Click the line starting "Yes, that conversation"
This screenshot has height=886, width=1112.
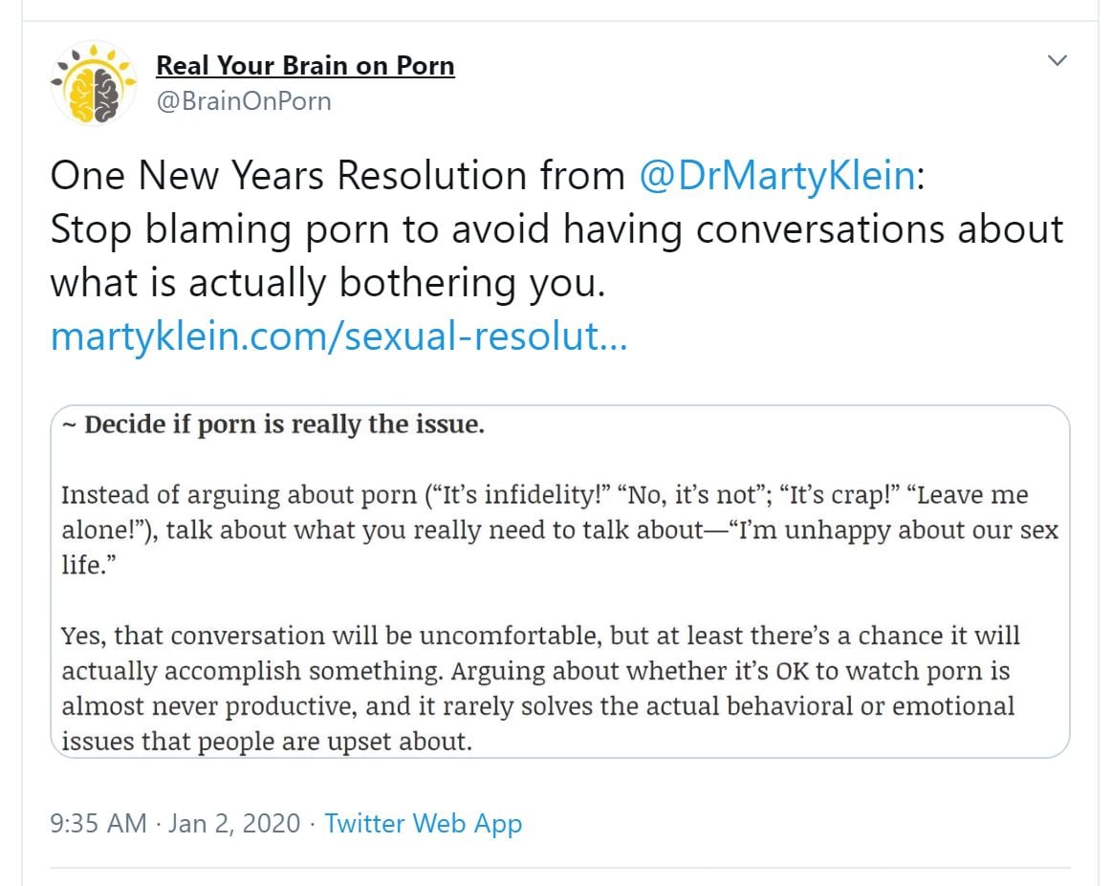[x=540, y=635]
